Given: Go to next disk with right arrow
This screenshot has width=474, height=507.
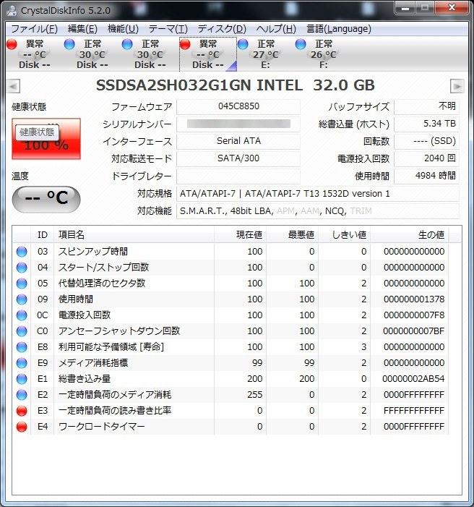Looking at the screenshot, I should pos(457,86).
